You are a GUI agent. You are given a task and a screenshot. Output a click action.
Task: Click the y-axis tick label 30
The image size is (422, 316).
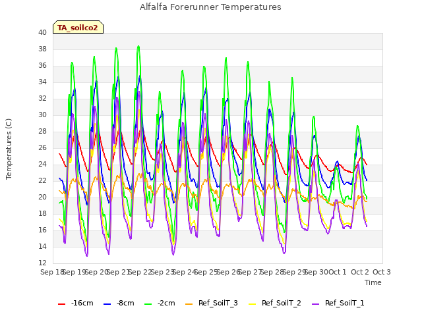pos(42,115)
